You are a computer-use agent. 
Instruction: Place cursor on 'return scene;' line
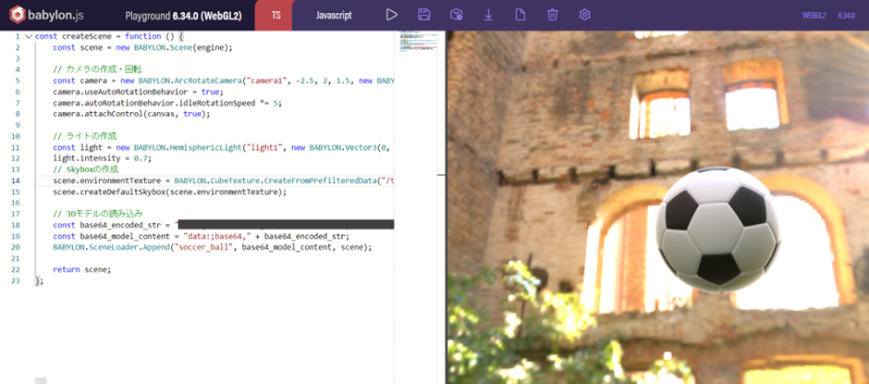pos(82,269)
